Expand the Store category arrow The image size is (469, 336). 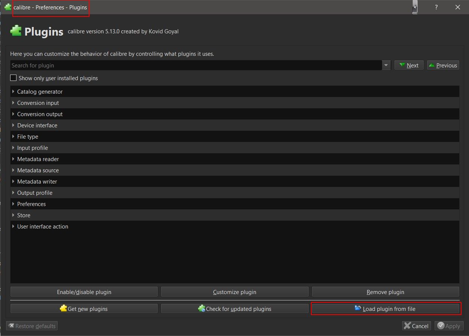click(x=13, y=215)
